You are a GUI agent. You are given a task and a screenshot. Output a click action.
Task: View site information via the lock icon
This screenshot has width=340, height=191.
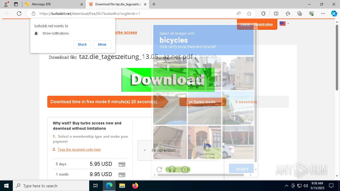pyautogui.click(x=33, y=14)
